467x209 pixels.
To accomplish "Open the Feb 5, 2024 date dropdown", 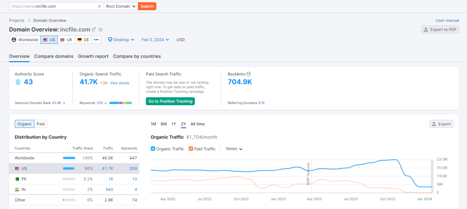I will [x=155, y=40].
